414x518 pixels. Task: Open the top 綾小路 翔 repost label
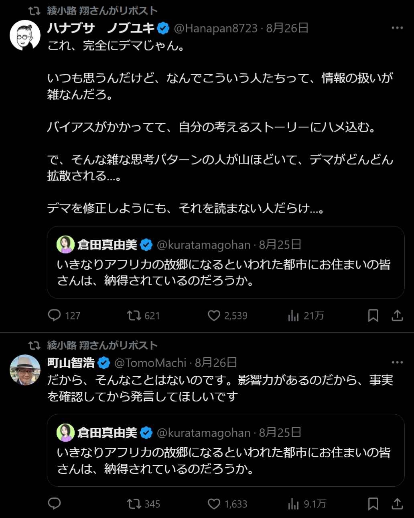pyautogui.click(x=102, y=11)
